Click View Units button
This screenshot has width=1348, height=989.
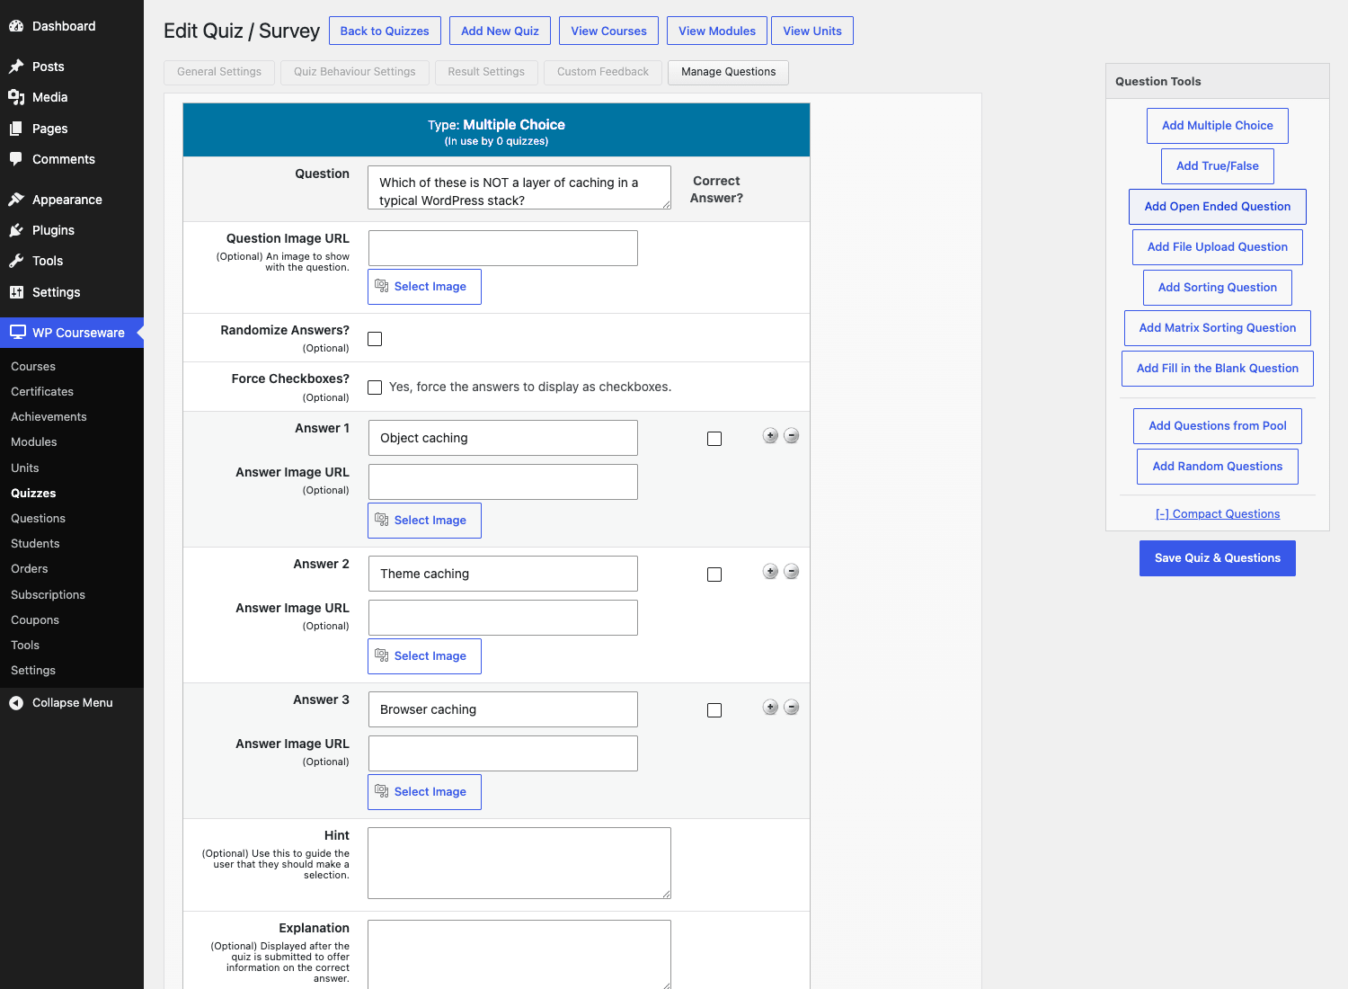pyautogui.click(x=812, y=31)
